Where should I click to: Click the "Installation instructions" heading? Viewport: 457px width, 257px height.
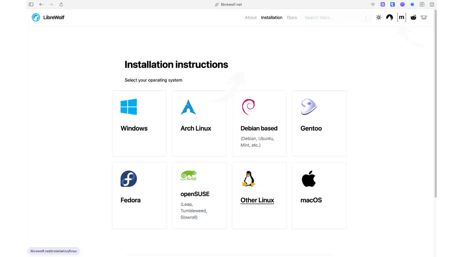click(x=176, y=65)
